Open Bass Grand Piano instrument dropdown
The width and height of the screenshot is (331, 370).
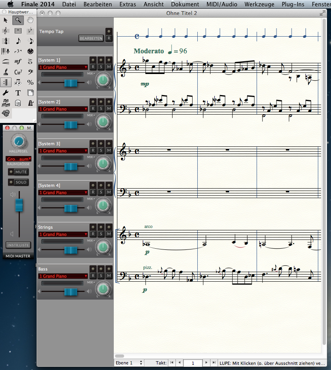click(x=63, y=276)
